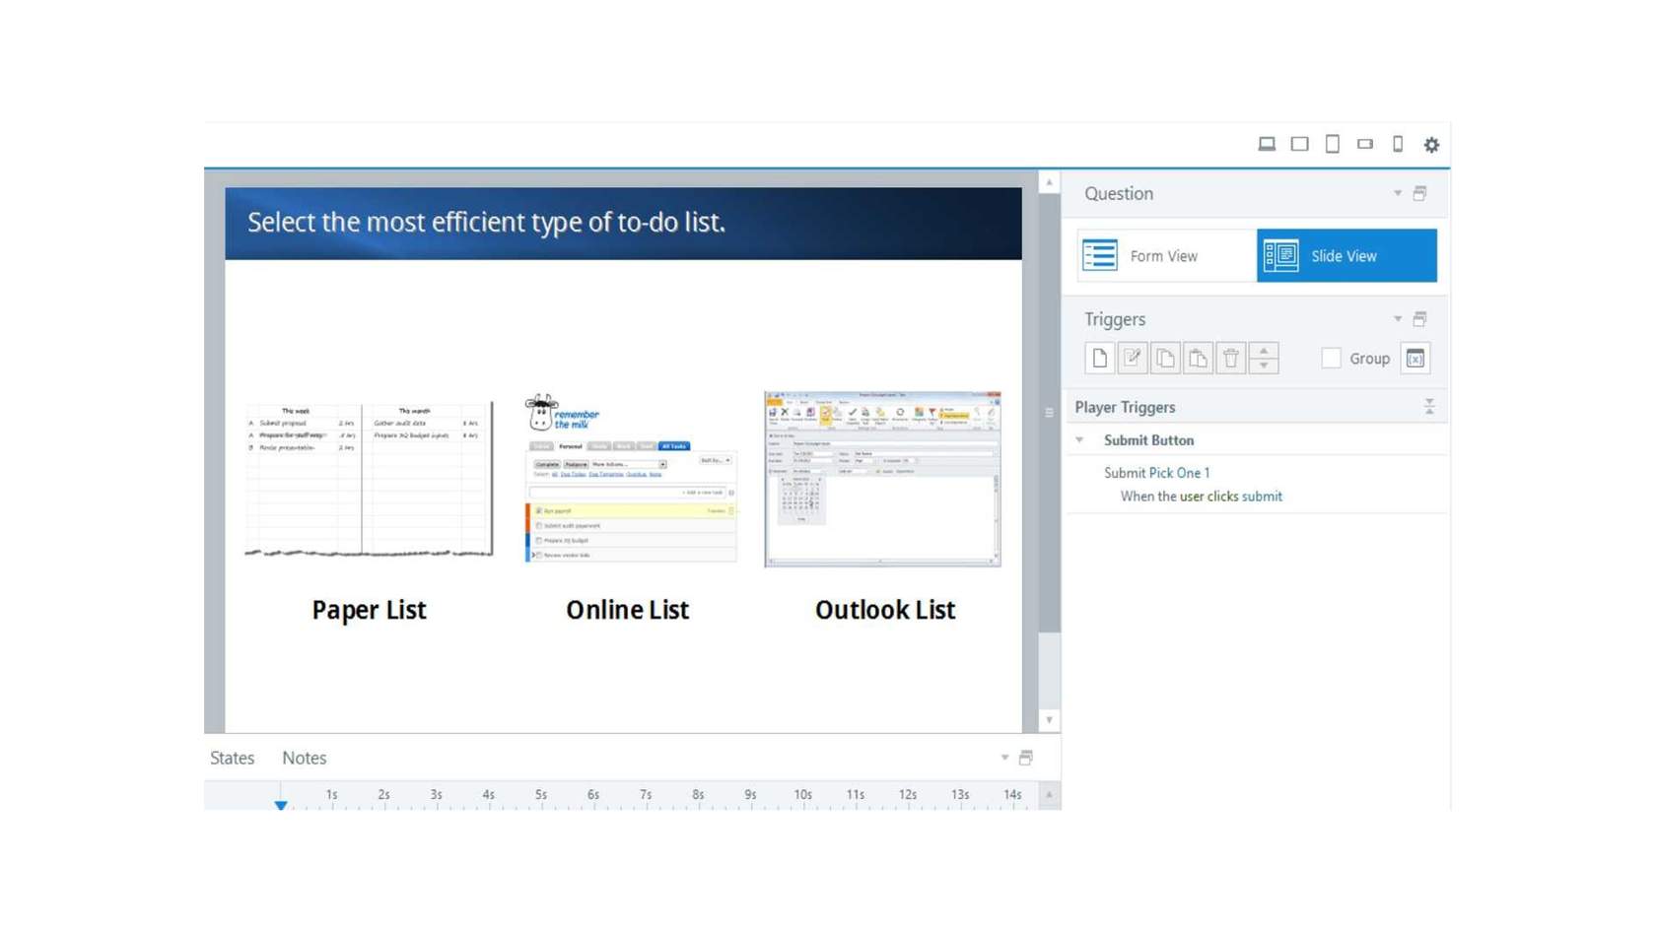Move the trigger down
Viewport: 1656px width, 932px height.
click(1264, 366)
